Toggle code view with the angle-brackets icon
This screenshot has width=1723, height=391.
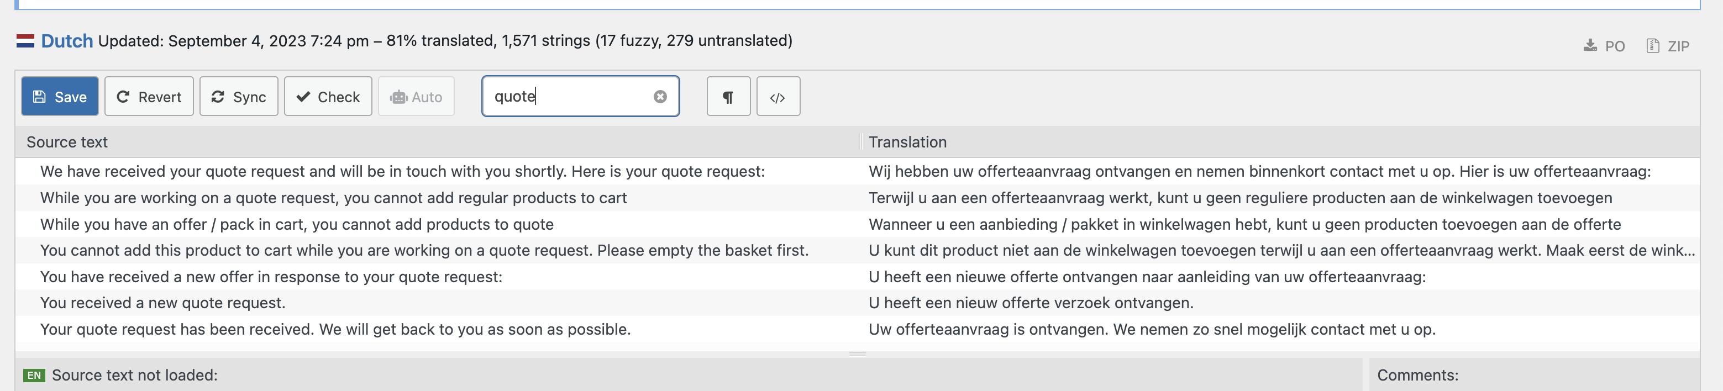coord(778,97)
